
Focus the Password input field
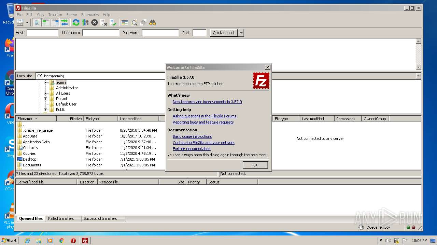pos(160,33)
